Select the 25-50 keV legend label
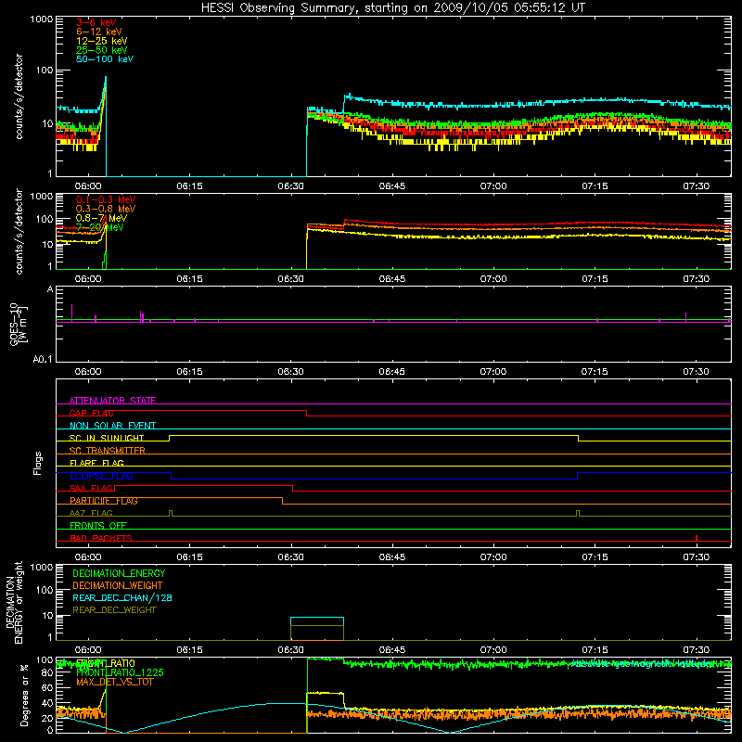 (102, 50)
